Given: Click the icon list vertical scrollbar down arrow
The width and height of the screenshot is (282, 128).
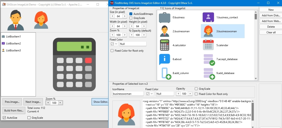Looking at the screenshot, I should click(256, 78).
